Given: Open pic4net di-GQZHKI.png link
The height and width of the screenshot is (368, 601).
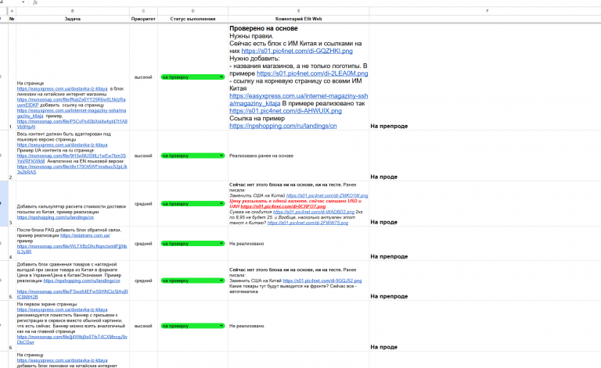Looking at the screenshot, I should 297,51.
